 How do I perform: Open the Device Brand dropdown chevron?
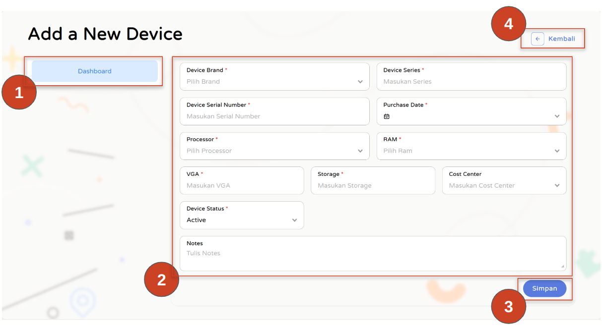coord(360,82)
